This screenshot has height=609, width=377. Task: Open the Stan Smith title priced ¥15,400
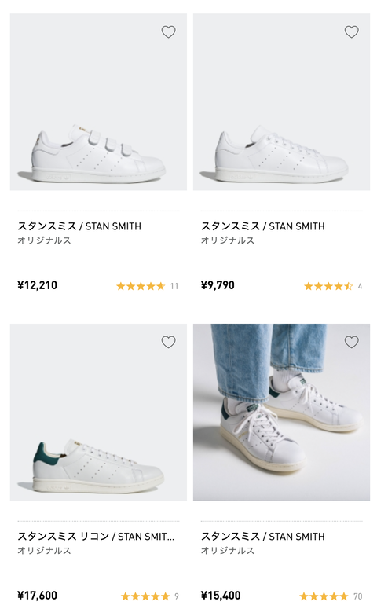[x=262, y=537]
